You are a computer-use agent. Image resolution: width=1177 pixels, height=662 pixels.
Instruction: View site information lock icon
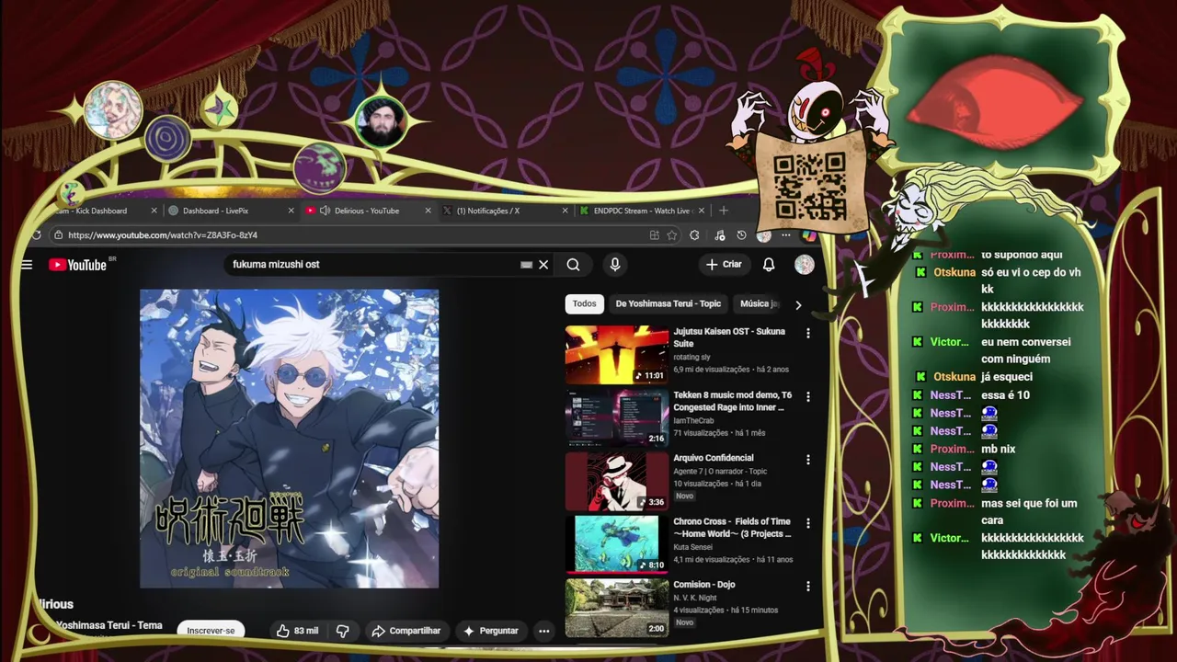pos(59,235)
